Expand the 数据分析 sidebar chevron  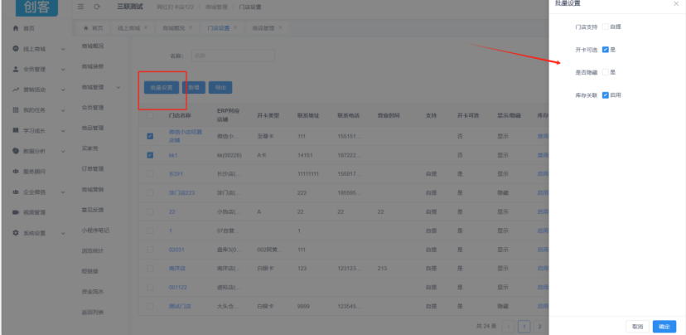coord(62,151)
